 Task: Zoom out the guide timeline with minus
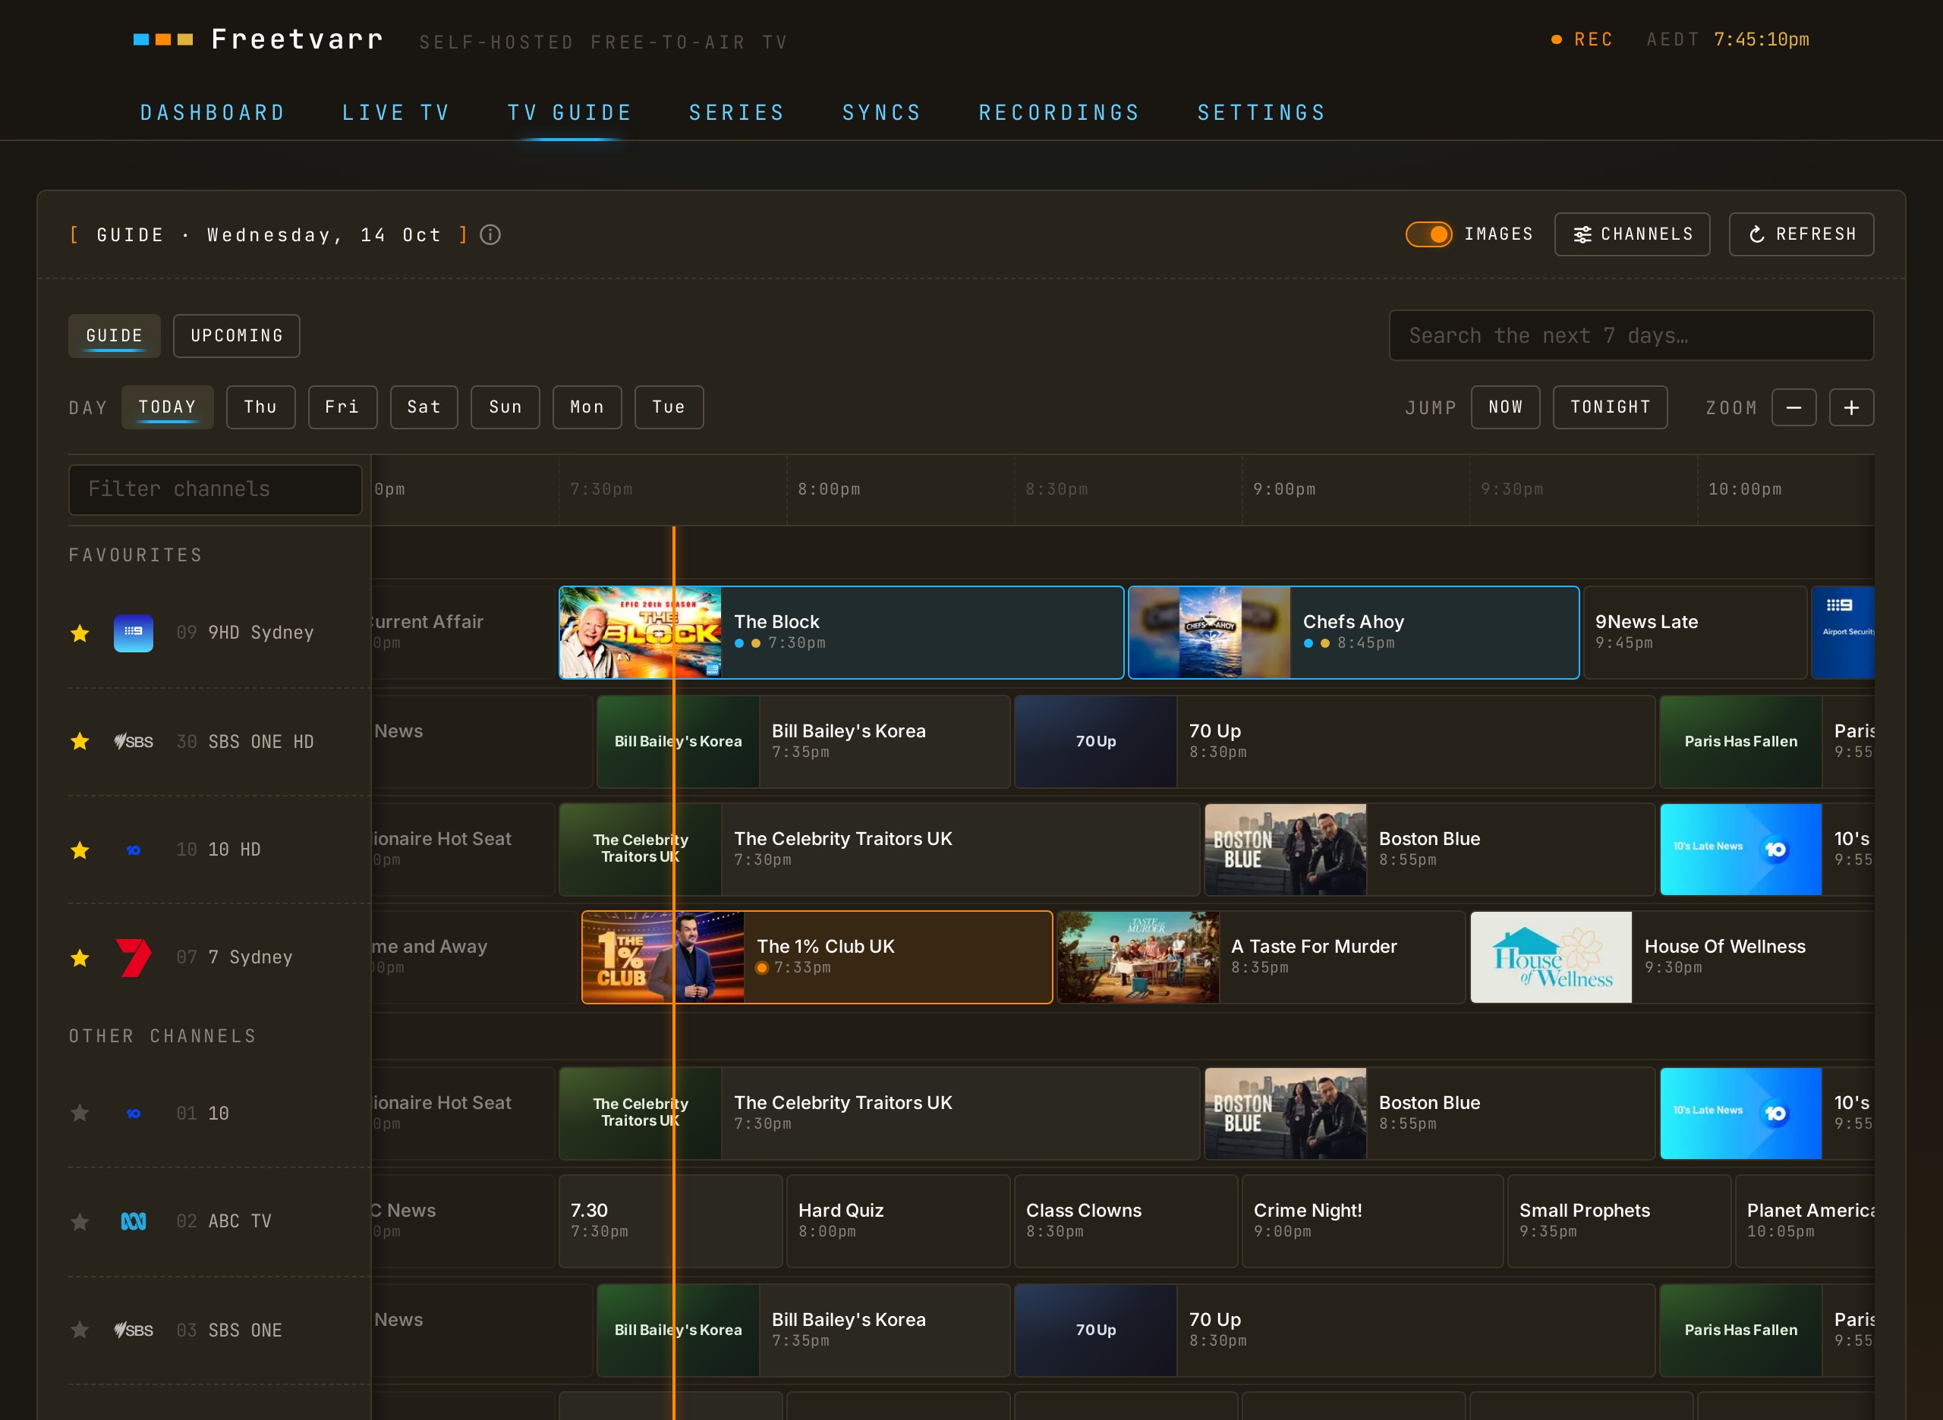[x=1793, y=407]
